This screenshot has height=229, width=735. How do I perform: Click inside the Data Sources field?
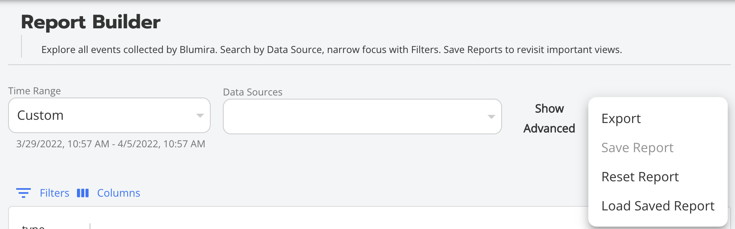coord(353,117)
